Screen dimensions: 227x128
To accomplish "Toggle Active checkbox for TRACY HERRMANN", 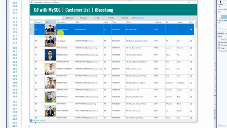I will point(191,111).
